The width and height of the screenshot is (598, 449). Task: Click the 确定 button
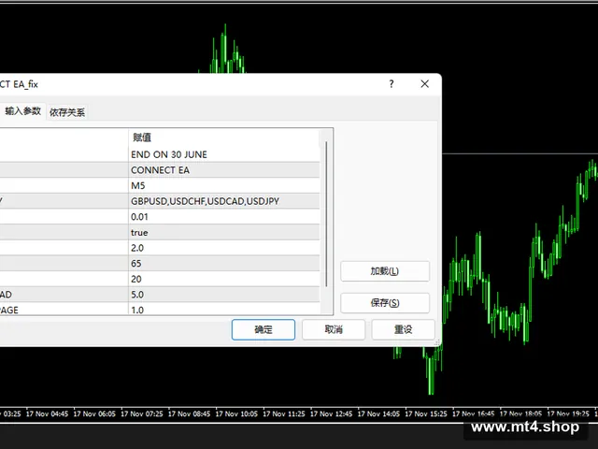(263, 329)
